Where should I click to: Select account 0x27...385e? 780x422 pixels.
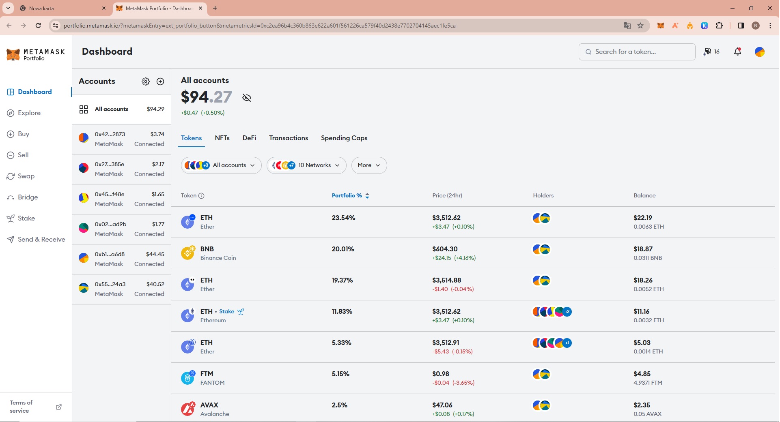point(121,169)
